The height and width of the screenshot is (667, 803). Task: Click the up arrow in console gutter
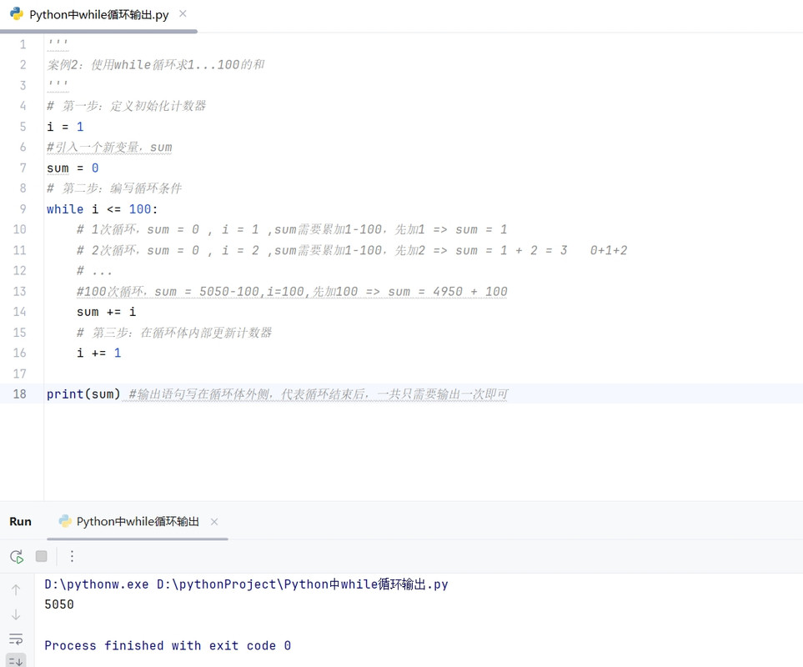(x=16, y=590)
